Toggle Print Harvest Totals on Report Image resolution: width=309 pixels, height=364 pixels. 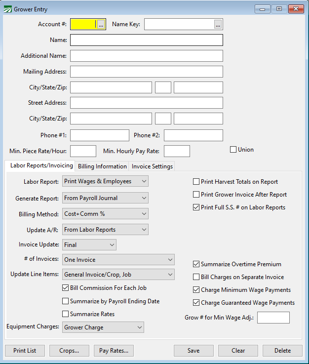pos(196,182)
